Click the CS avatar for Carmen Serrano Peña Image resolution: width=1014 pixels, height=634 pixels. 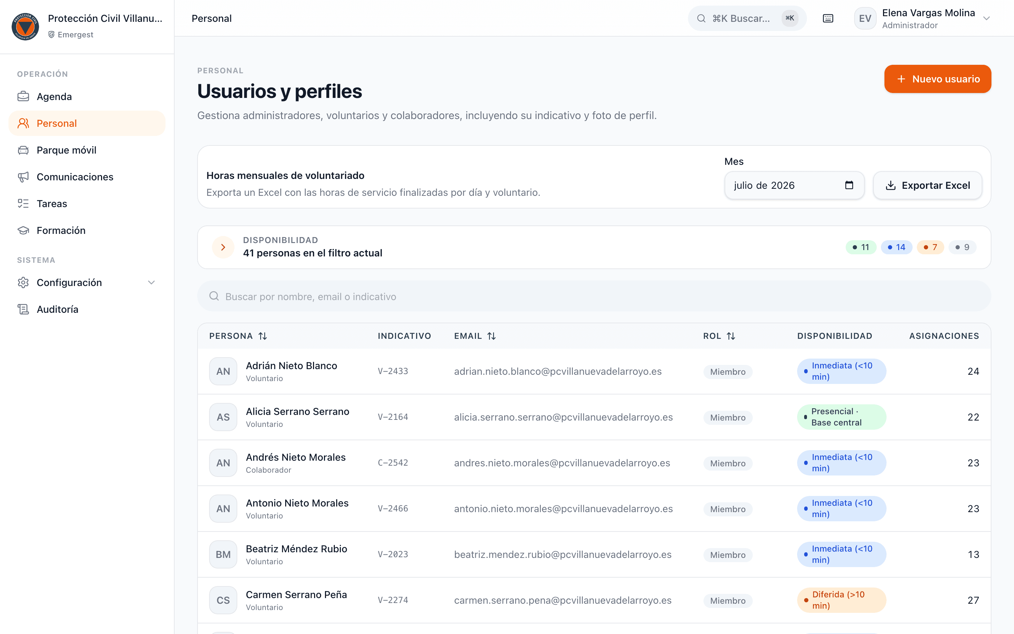point(223,600)
